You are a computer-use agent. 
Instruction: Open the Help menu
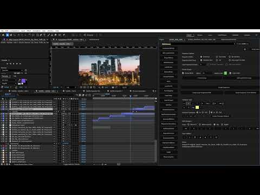coord(57,31)
